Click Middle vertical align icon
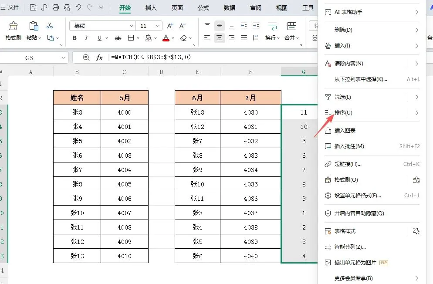This screenshot has height=284, width=433. pos(219,26)
